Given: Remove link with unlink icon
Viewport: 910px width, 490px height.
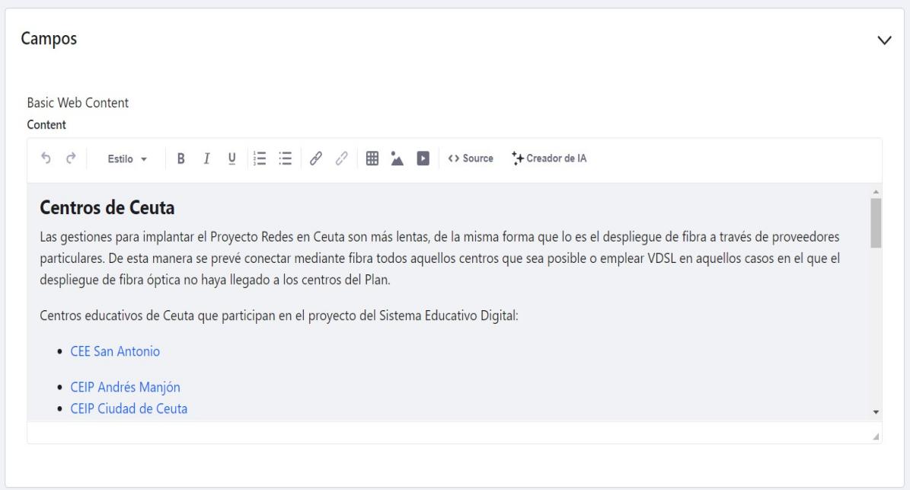Looking at the screenshot, I should (x=341, y=159).
